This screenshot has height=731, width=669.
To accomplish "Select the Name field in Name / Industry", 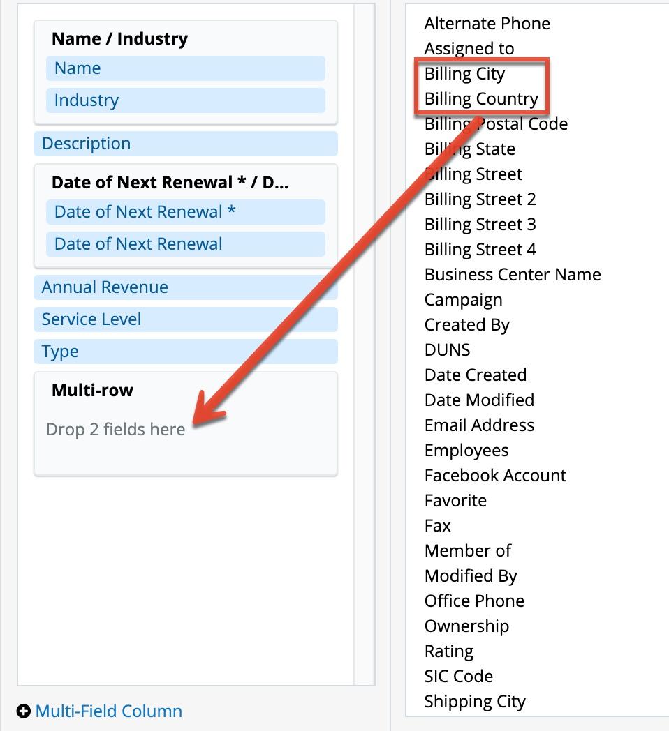I will (185, 68).
